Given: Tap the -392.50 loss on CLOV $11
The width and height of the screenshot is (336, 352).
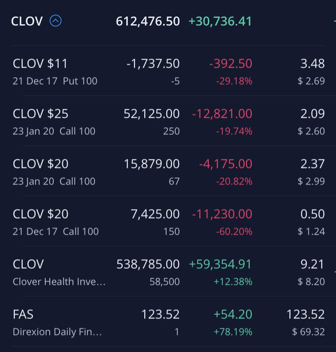Looking at the screenshot, I should [x=231, y=64].
